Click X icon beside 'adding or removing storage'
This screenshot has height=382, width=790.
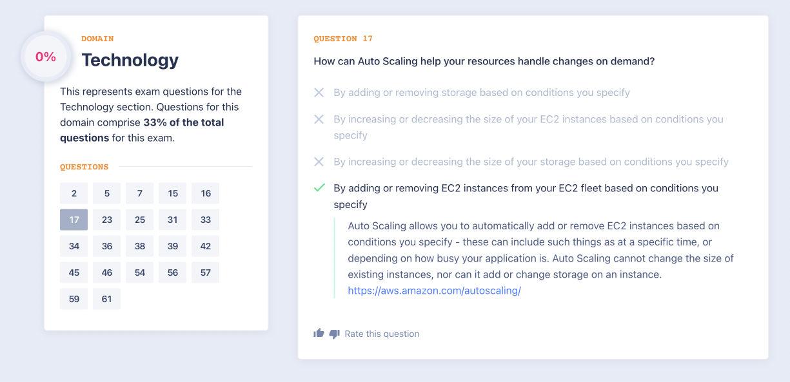coord(319,93)
